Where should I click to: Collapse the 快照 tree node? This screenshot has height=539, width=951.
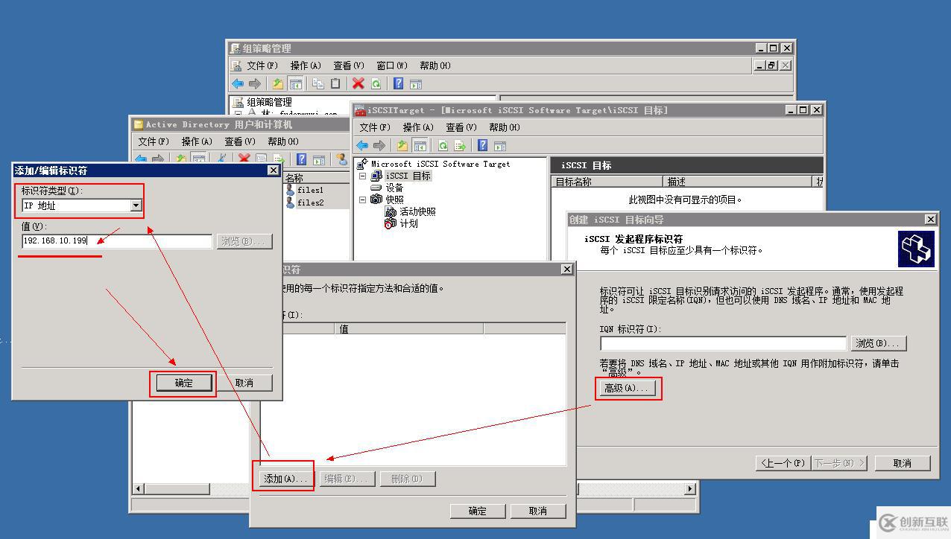tap(363, 200)
